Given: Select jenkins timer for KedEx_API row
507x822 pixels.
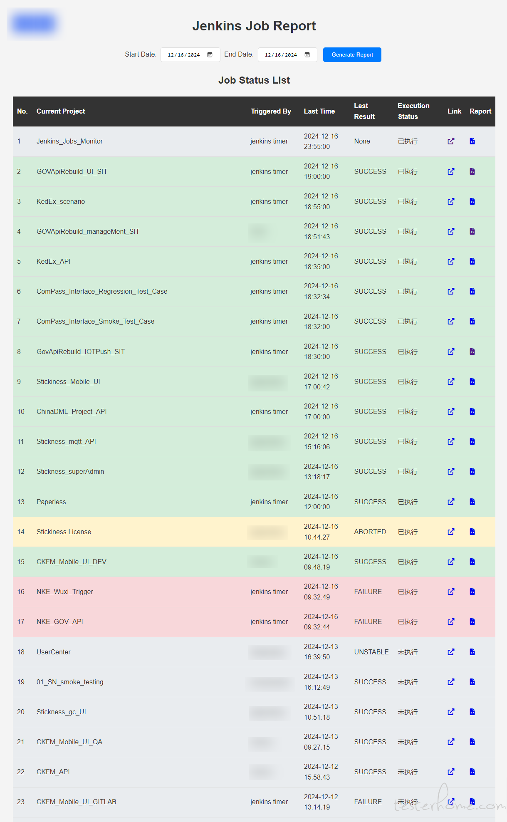Looking at the screenshot, I should click(269, 261).
